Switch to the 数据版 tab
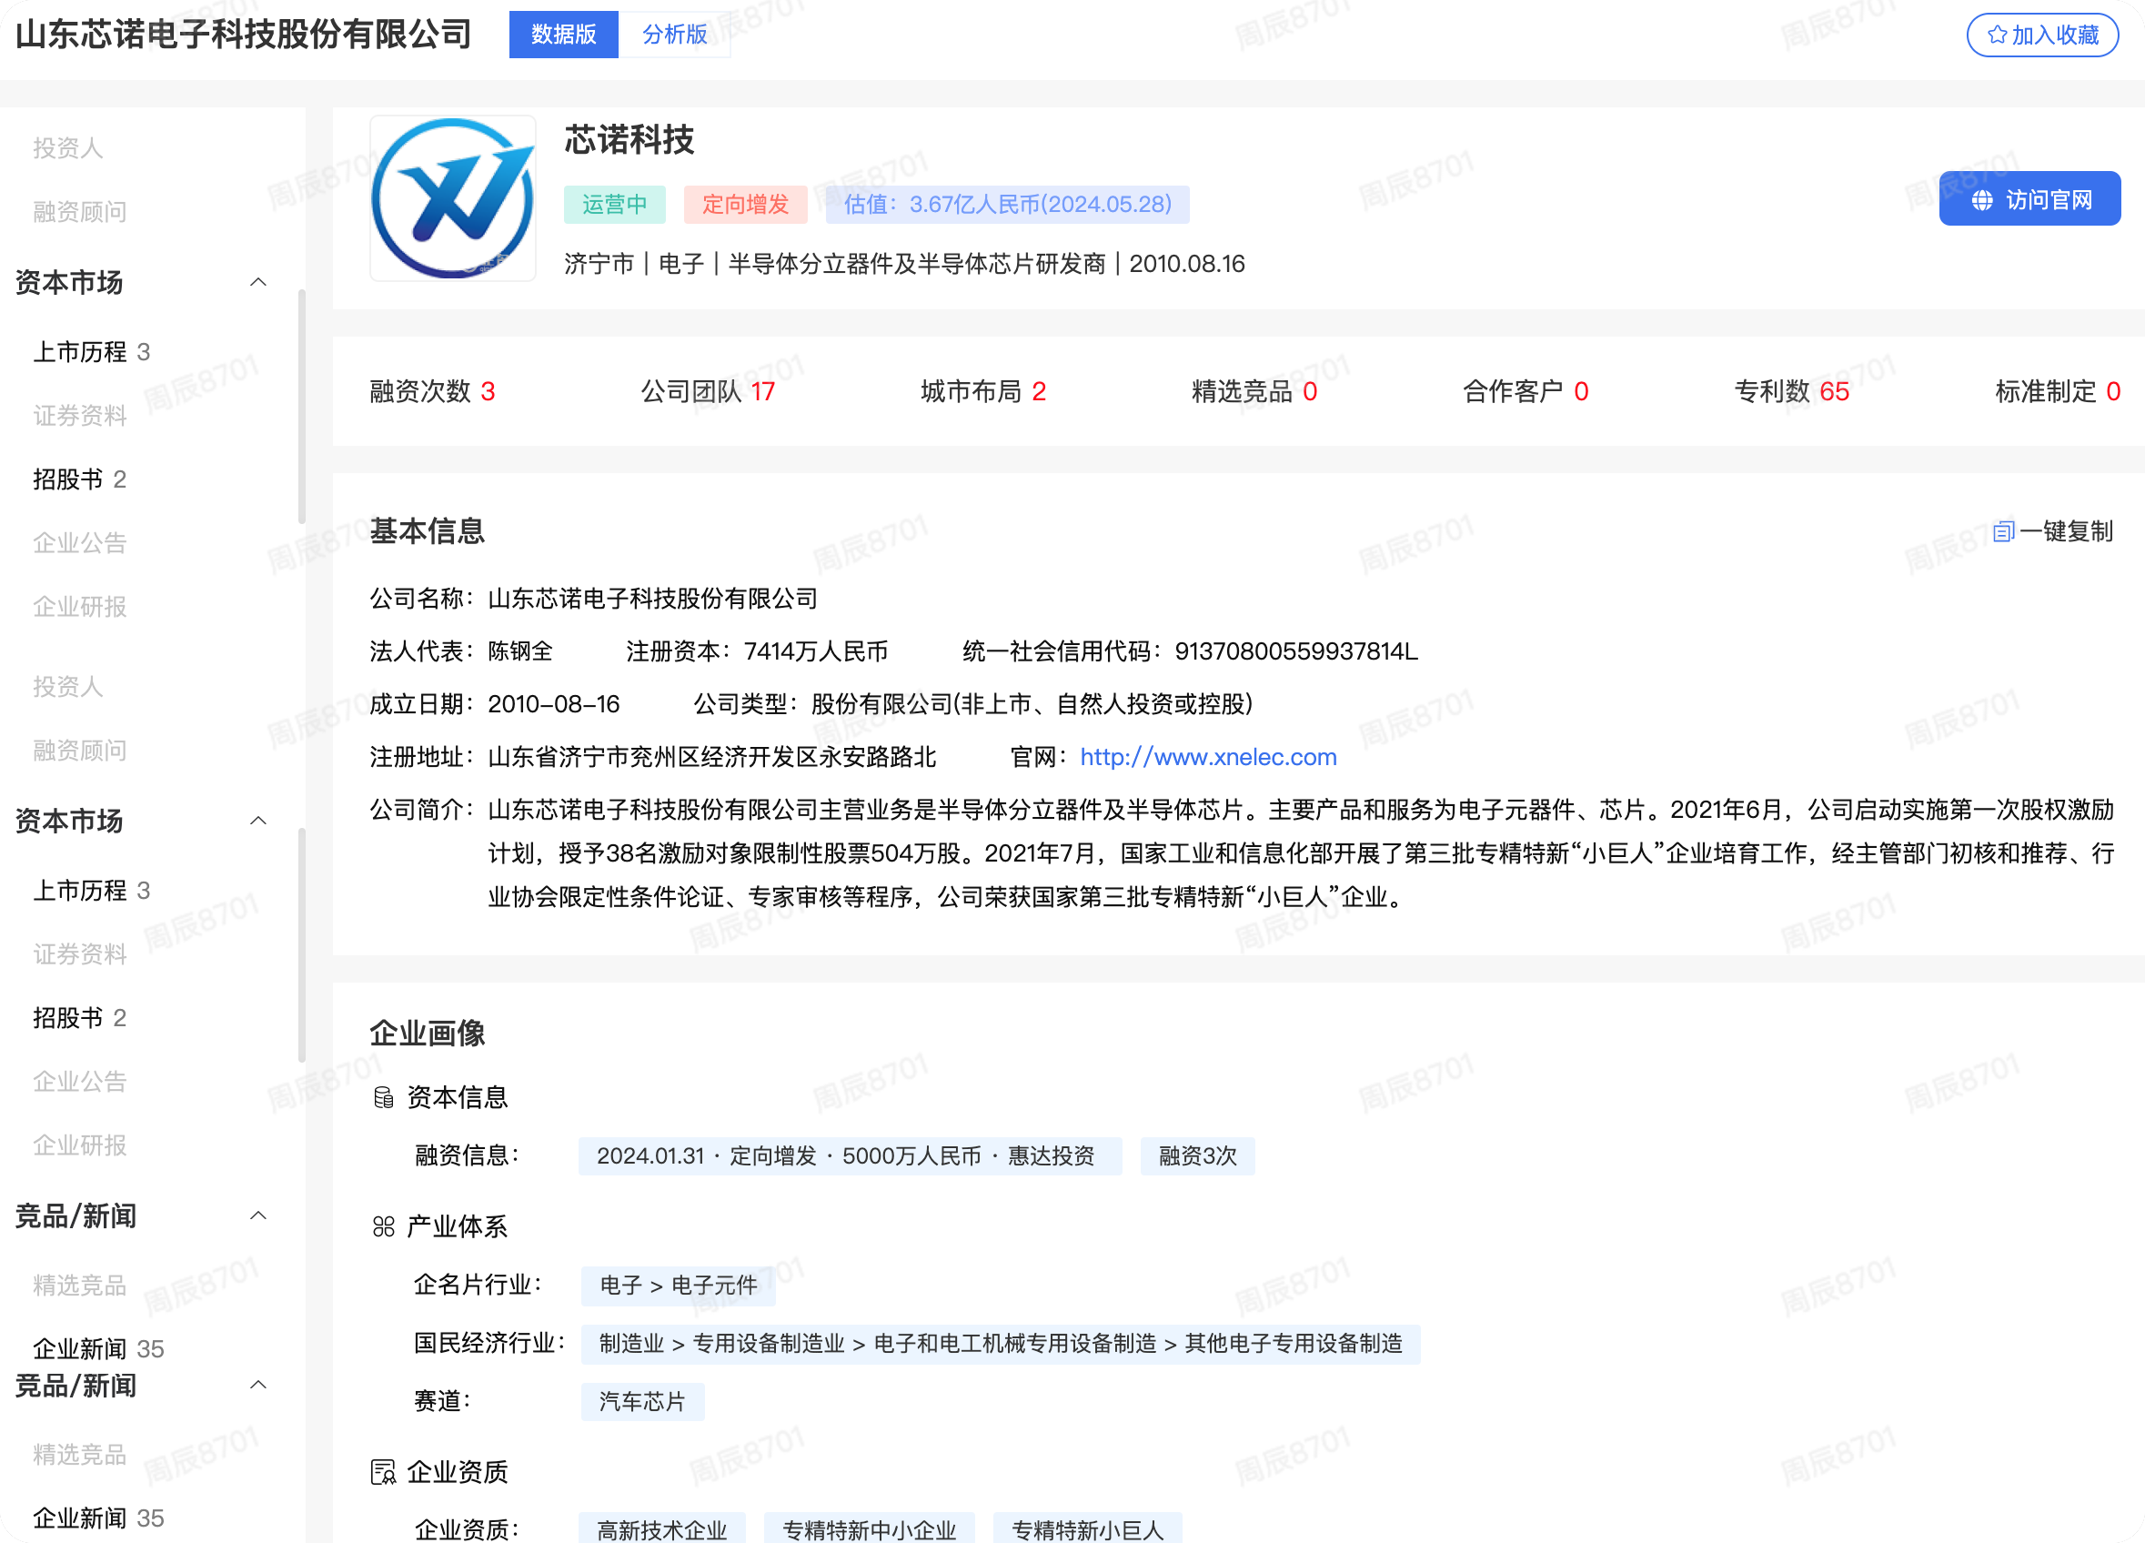2145x1543 pixels. pos(564,35)
